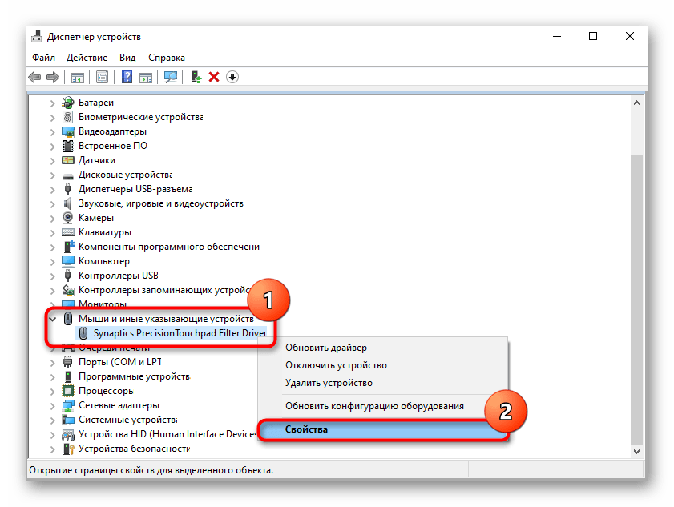The height and width of the screenshot is (507, 674).
Task: Click the update driver toolbar icon
Action: point(196,77)
